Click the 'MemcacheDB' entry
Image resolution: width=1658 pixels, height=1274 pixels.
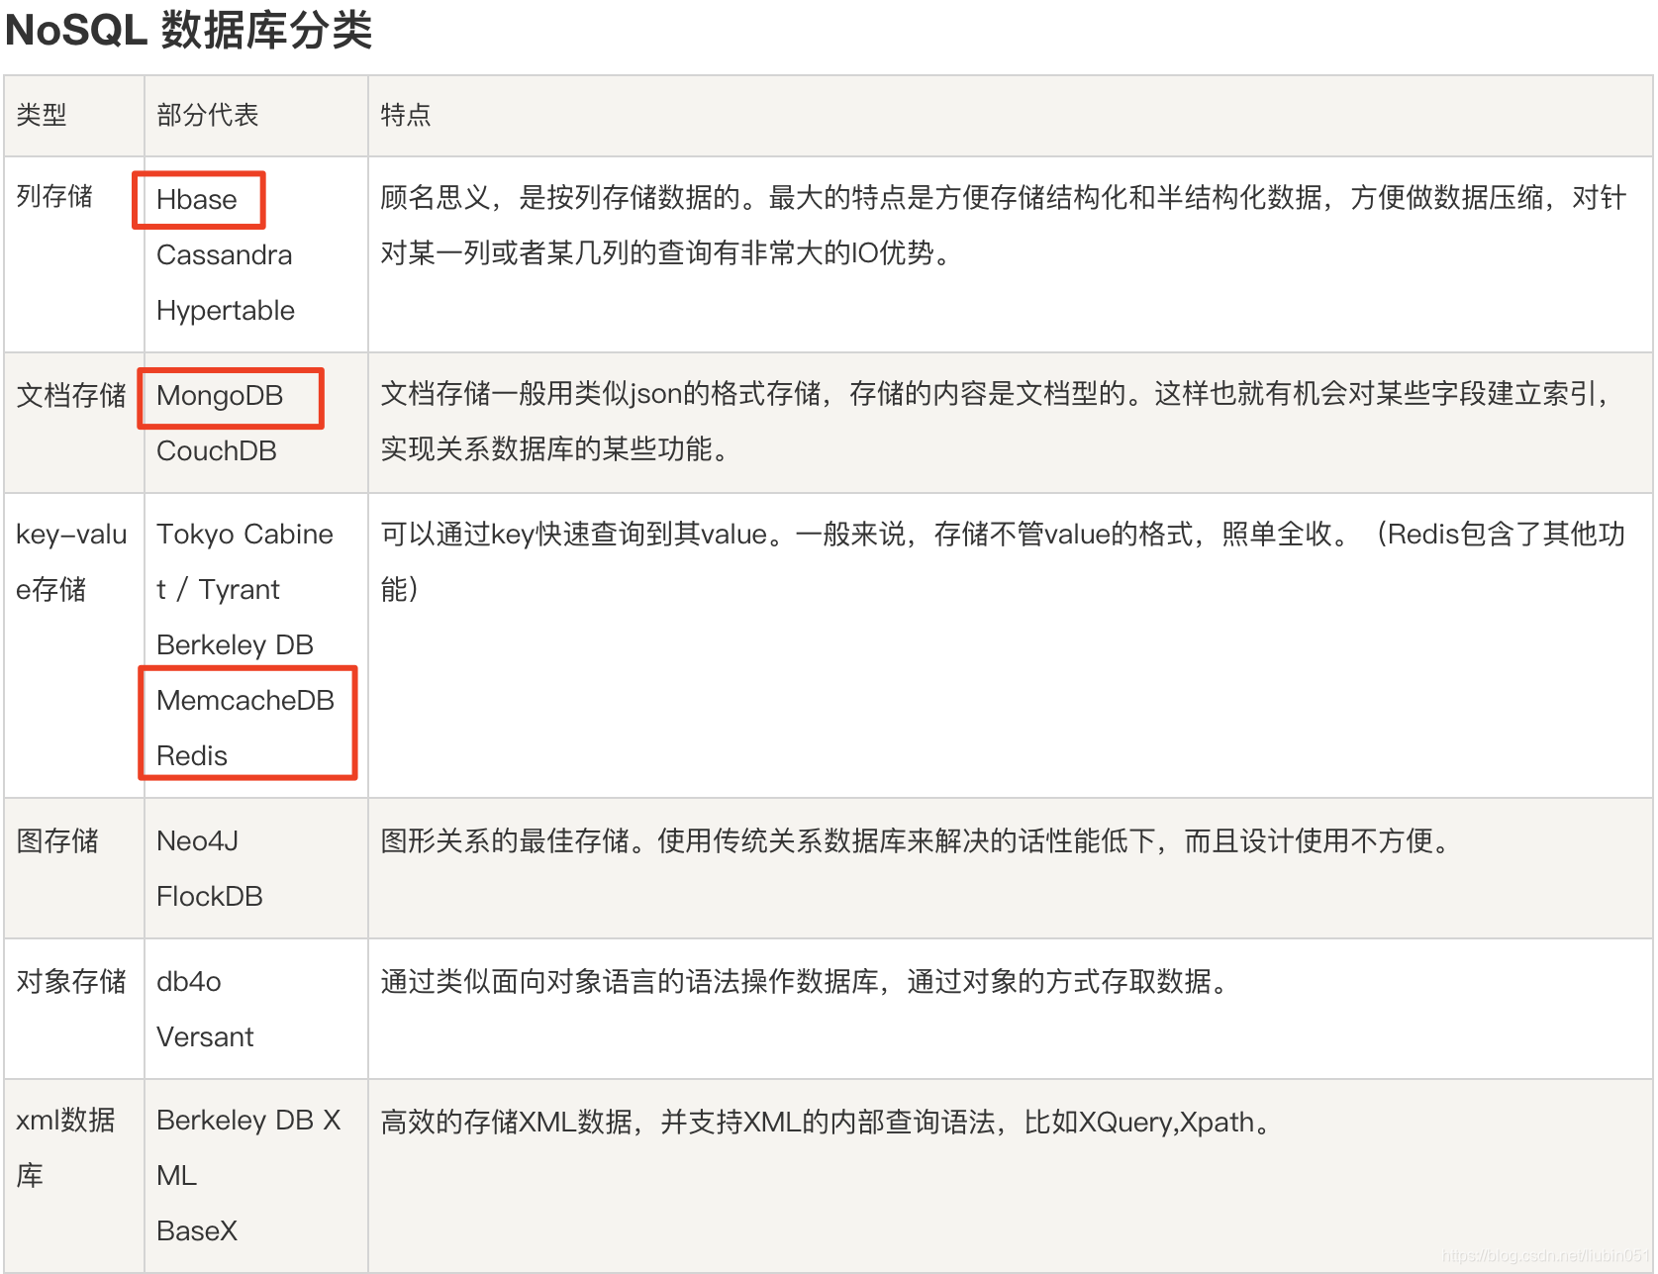(x=245, y=700)
